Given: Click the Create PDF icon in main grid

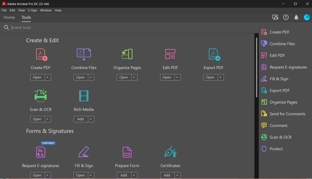Looking at the screenshot, I should tap(41, 55).
